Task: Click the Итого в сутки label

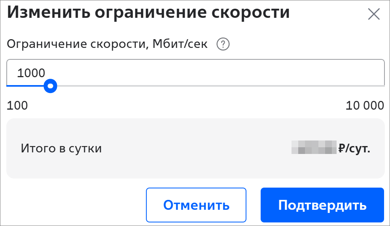Action: point(61,149)
